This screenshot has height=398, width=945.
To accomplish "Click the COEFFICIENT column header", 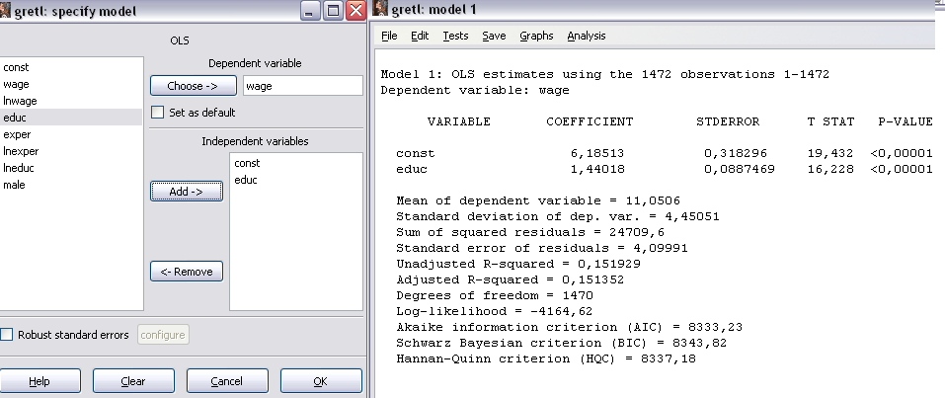I will pyautogui.click(x=590, y=121).
